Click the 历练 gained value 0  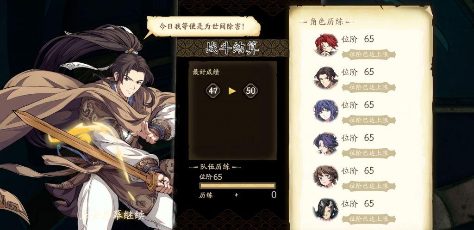[x=274, y=195]
